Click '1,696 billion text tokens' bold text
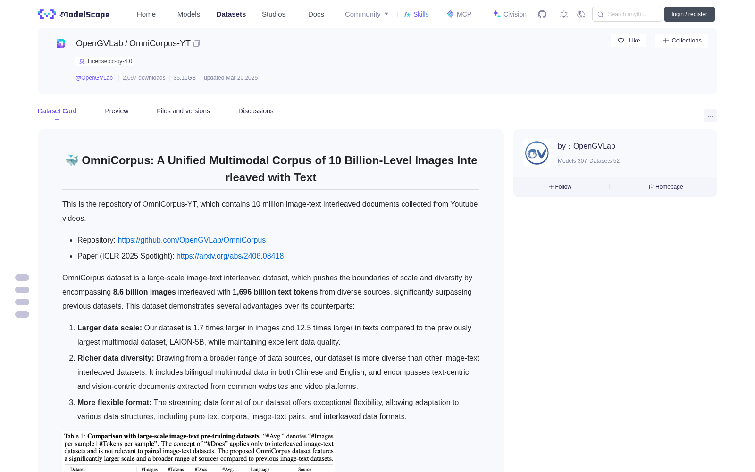755x472 pixels. coord(275,292)
